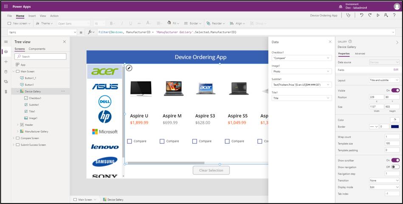
Task: Select the Microsoft manufacturer logo
Action: click(105, 131)
